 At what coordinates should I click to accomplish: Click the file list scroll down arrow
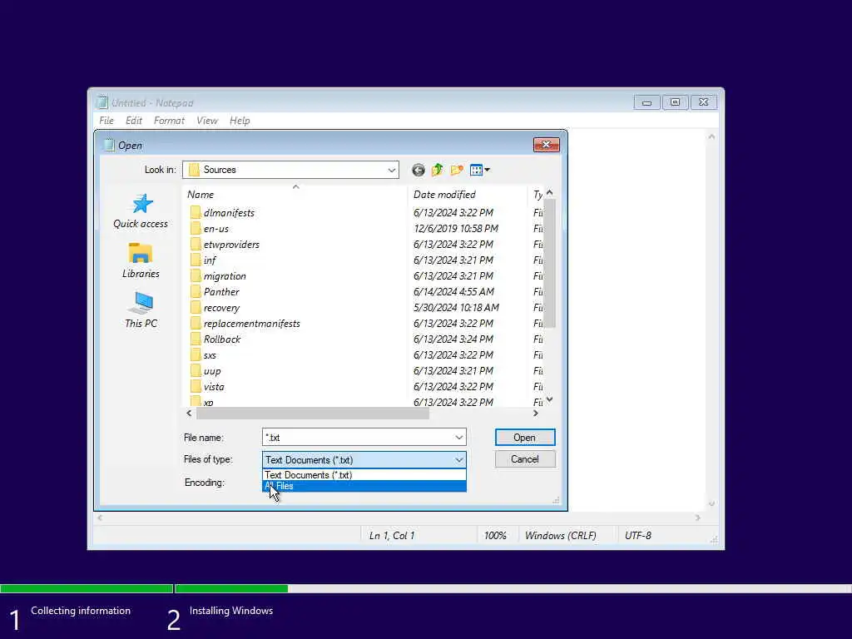(549, 400)
